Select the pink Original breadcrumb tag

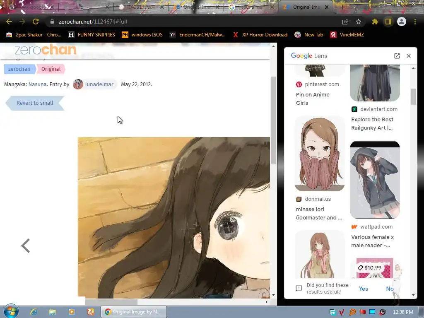[x=51, y=69]
